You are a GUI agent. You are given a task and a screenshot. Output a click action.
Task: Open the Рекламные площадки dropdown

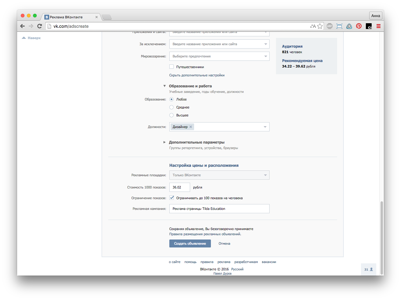219,175
